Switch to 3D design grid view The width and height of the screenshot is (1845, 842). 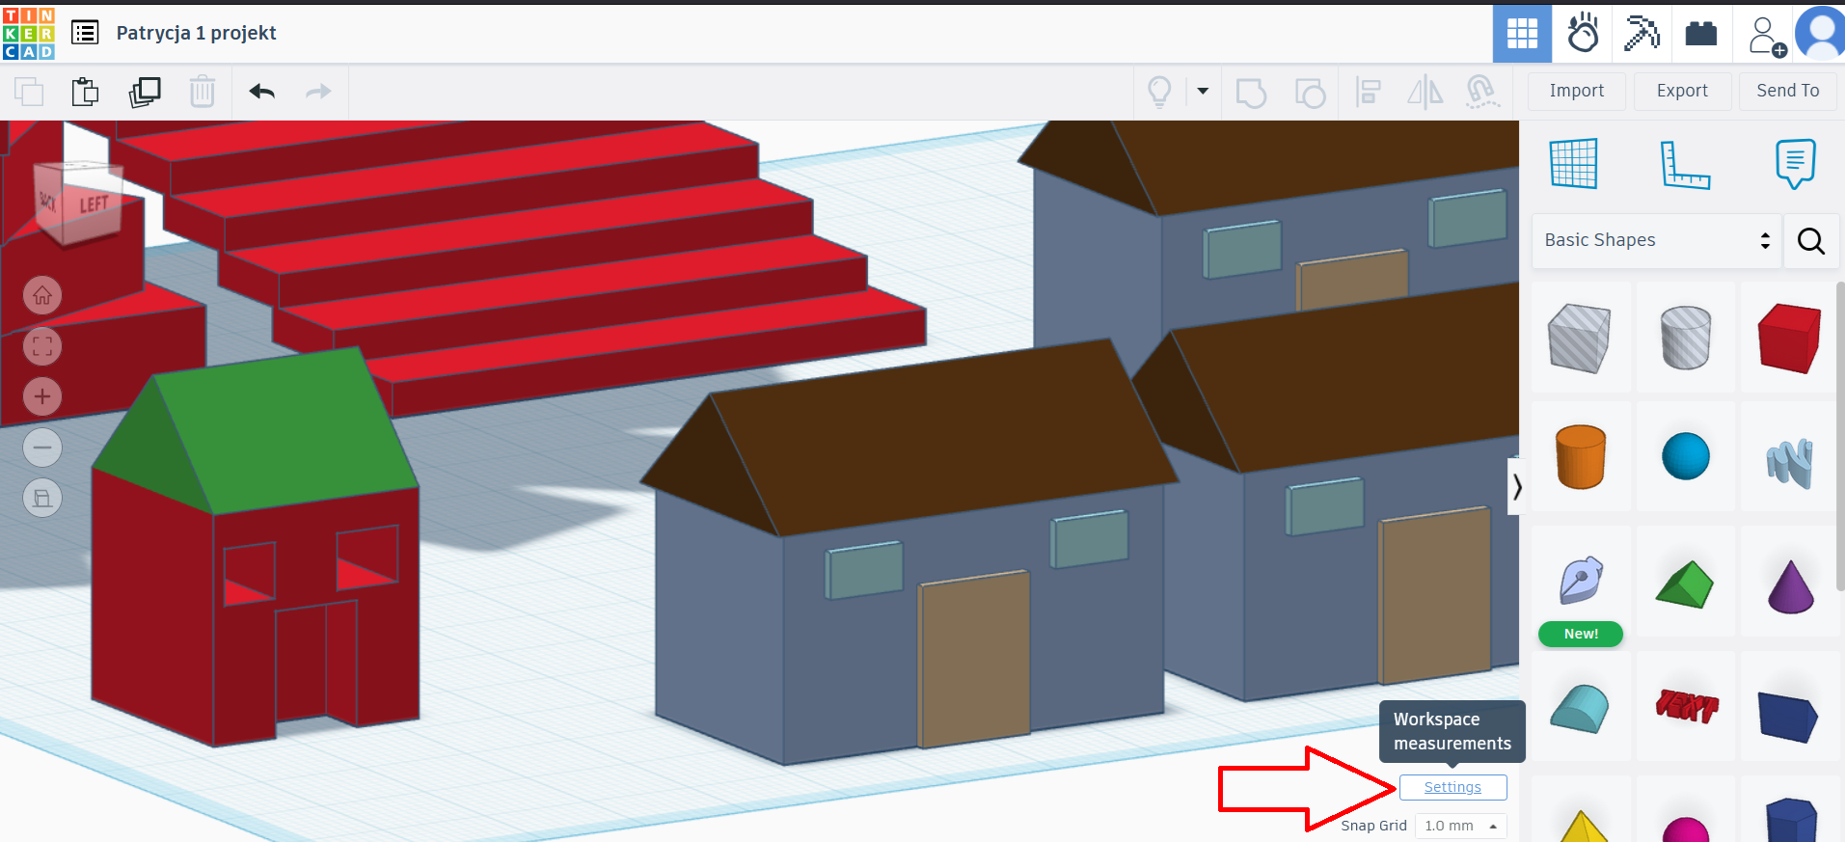[x=1522, y=34]
